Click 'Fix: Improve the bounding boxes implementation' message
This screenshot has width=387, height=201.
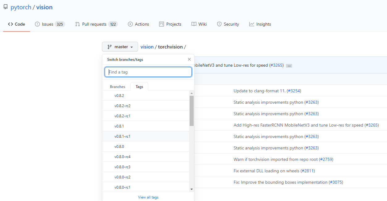[280, 182]
